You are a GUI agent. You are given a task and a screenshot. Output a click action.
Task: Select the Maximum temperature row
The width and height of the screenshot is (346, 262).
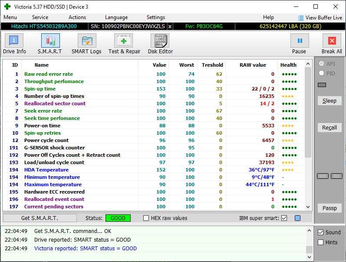click(x=154, y=184)
